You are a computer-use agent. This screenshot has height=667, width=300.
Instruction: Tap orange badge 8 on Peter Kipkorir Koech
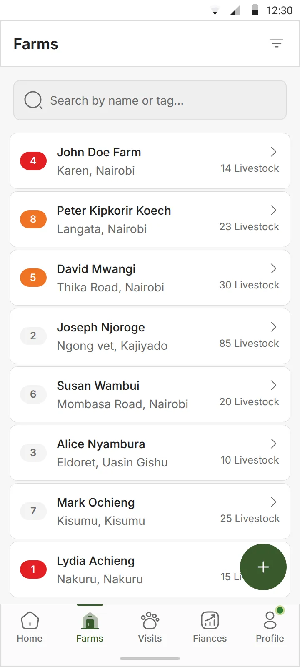[33, 219]
